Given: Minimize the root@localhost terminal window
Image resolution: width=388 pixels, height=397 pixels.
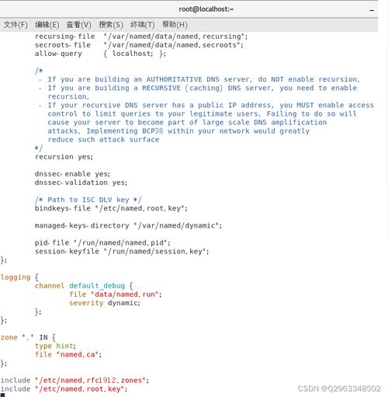Looking at the screenshot, I should point(372,10).
